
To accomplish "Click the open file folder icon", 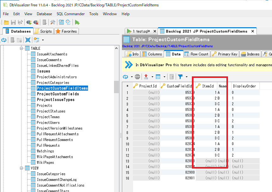I will pyautogui.click(x=6, y=22).
